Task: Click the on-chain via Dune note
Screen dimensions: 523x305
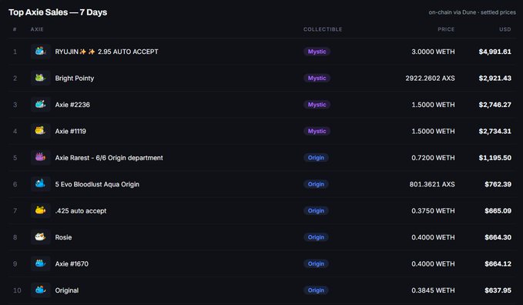Action: coord(472,12)
